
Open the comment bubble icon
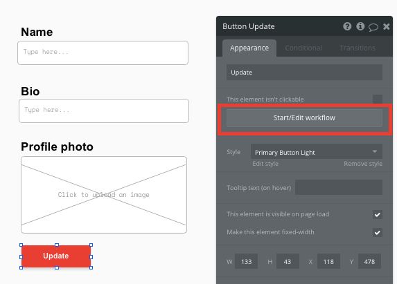point(373,27)
